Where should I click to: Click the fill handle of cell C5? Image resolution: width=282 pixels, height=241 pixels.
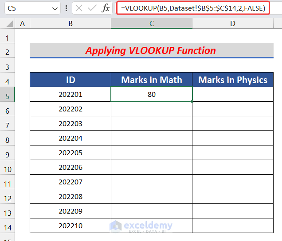point(192,102)
